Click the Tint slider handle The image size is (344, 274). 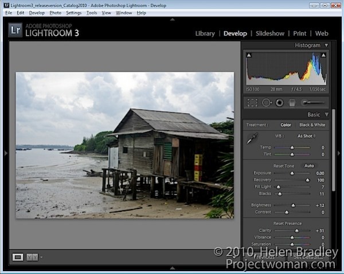pos(292,155)
